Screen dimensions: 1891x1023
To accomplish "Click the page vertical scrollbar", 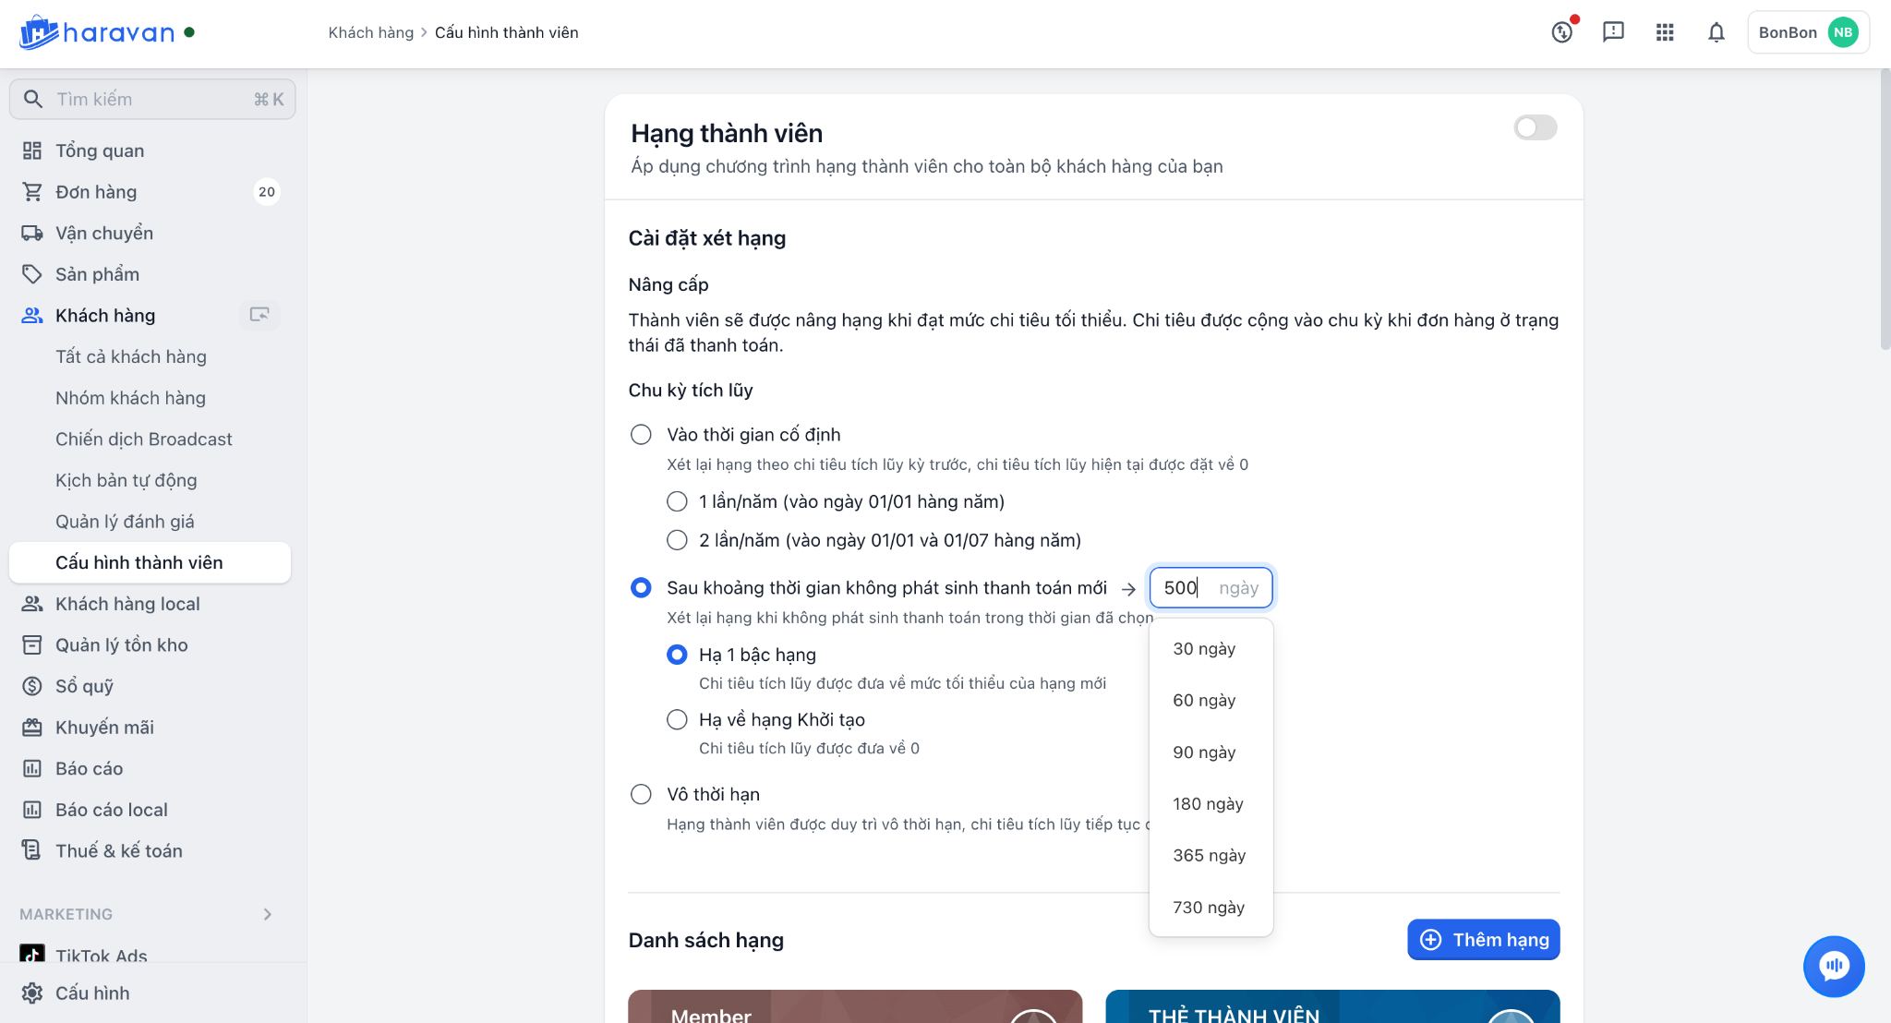I will coord(1885,211).
